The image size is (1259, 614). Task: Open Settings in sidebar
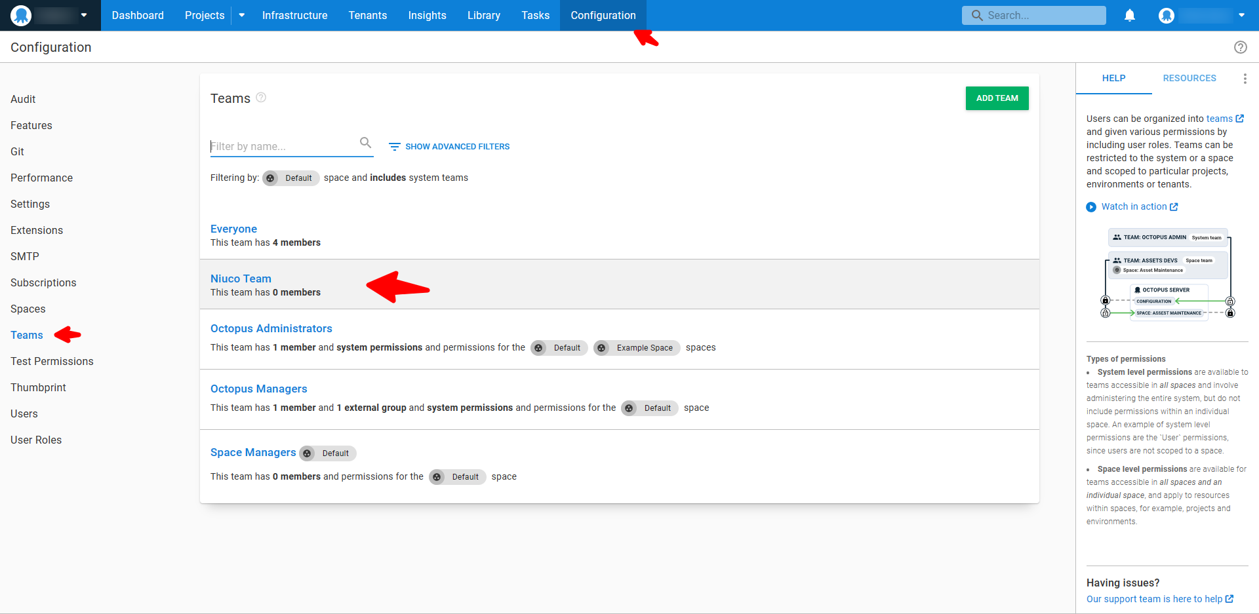coord(30,204)
